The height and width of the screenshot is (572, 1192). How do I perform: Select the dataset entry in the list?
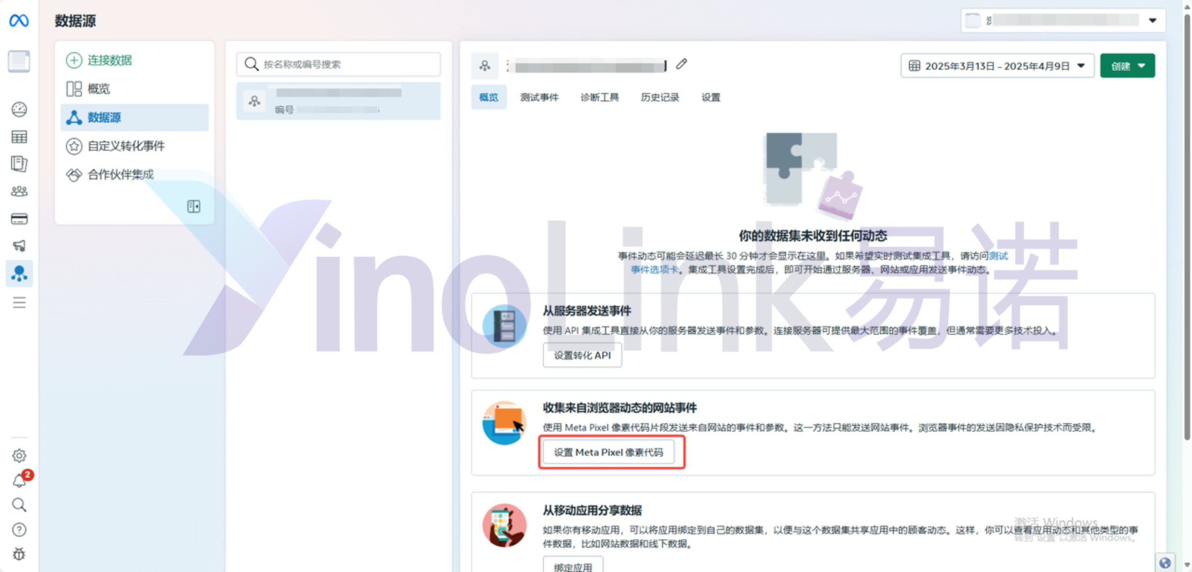(x=339, y=101)
